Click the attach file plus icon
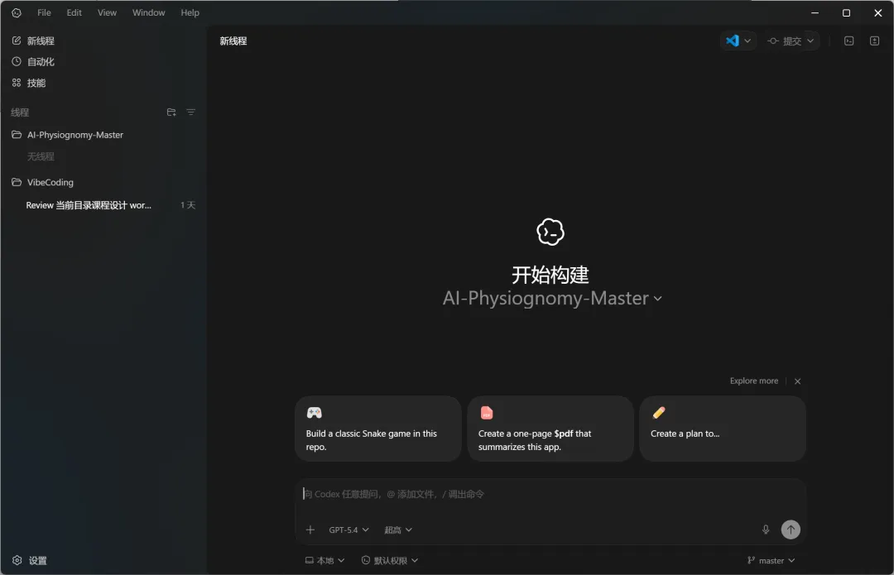 (x=310, y=529)
